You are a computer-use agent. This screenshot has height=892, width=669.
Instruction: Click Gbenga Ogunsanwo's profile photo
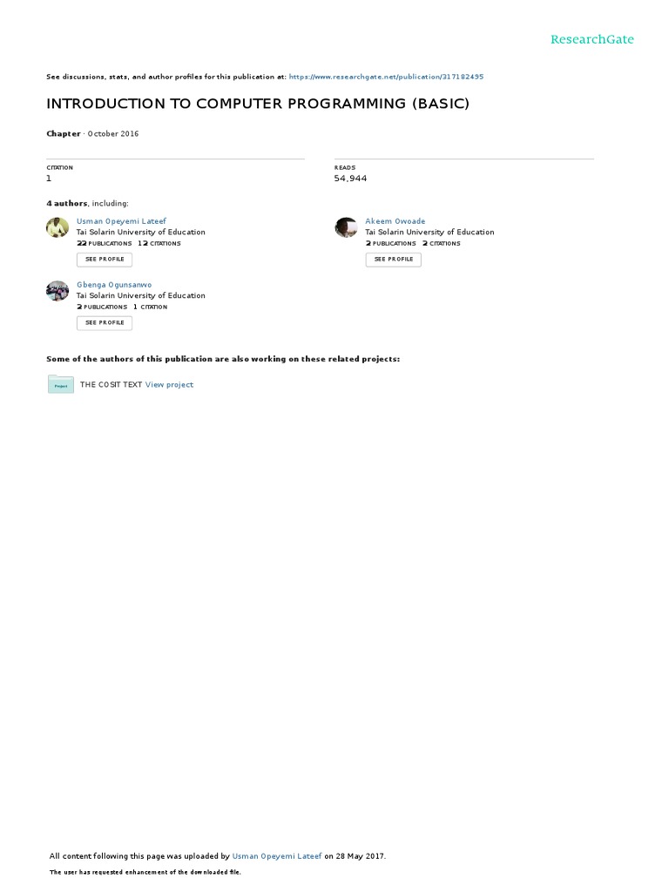pos(57,291)
